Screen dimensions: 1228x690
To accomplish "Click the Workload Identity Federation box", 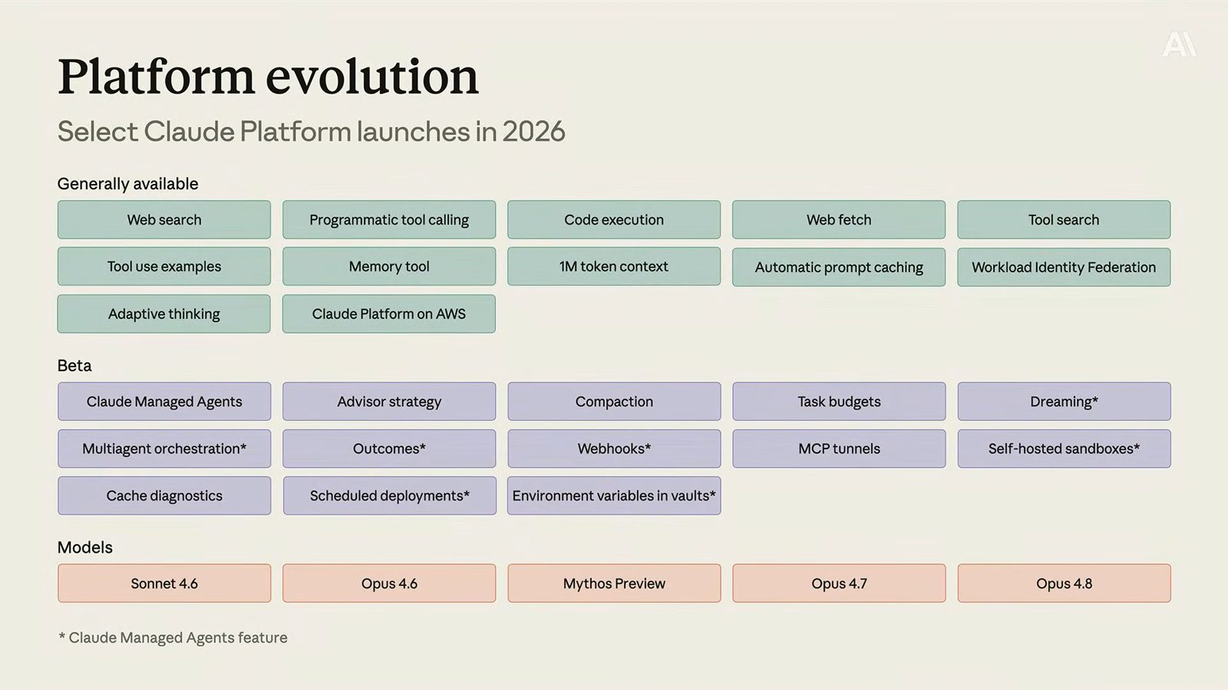I will coord(1064,268).
